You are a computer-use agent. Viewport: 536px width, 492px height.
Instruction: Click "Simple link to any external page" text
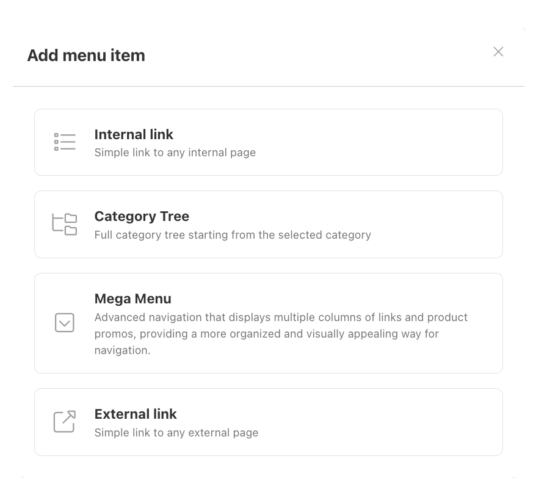point(176,433)
